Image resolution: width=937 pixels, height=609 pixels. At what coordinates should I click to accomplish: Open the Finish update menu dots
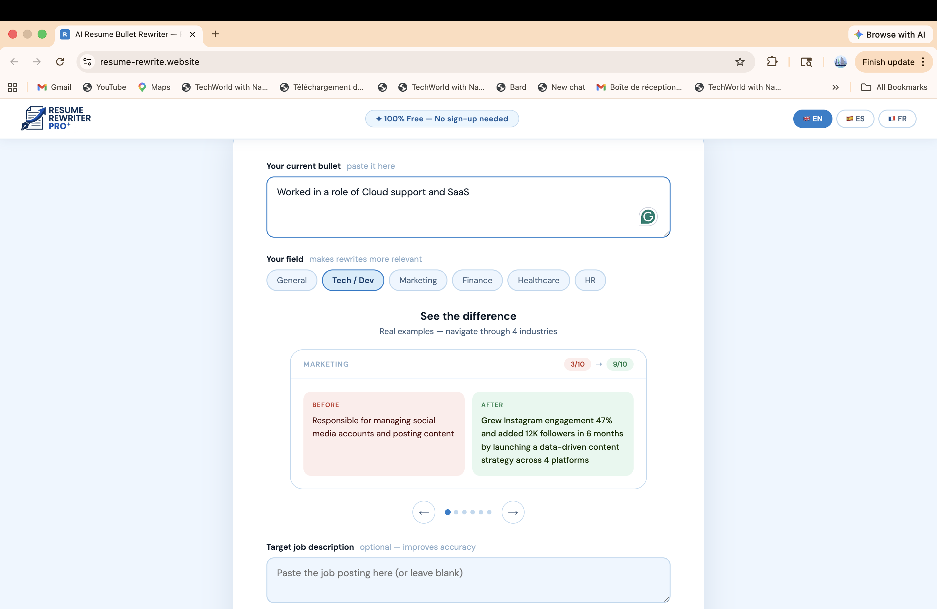[923, 62]
